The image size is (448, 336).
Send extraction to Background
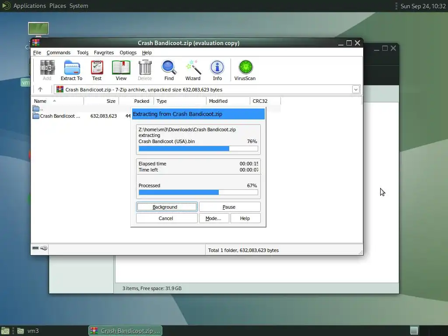tap(167, 207)
